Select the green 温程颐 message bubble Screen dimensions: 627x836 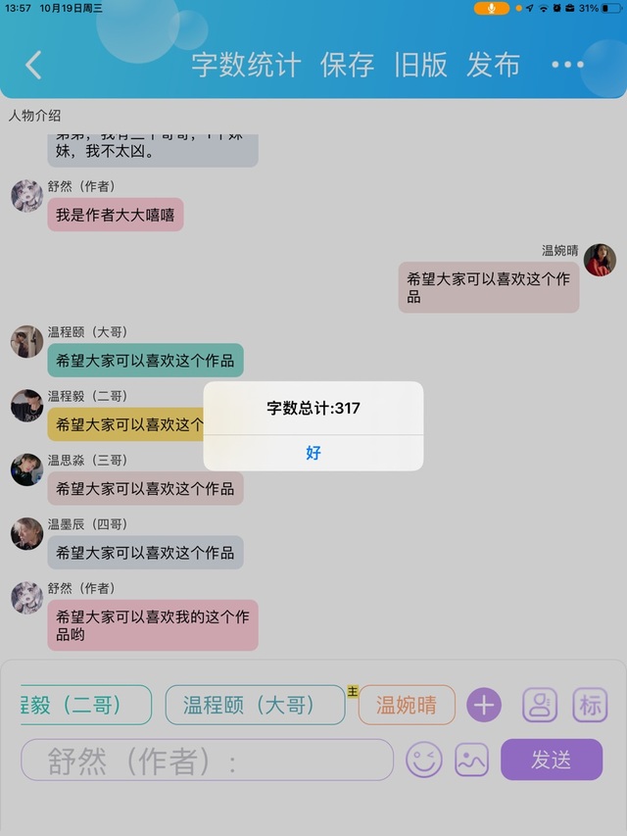click(146, 361)
